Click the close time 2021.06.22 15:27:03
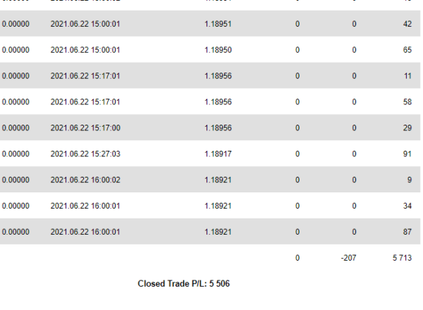Image resolution: width=423 pixels, height=310 pixels. click(85, 154)
